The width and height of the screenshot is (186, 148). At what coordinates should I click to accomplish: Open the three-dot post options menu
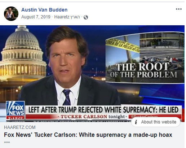pos(179,9)
